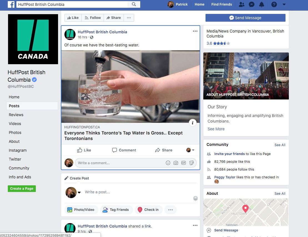Open the Toronto tap water article headline
308x237 pixels.
coord(123,136)
